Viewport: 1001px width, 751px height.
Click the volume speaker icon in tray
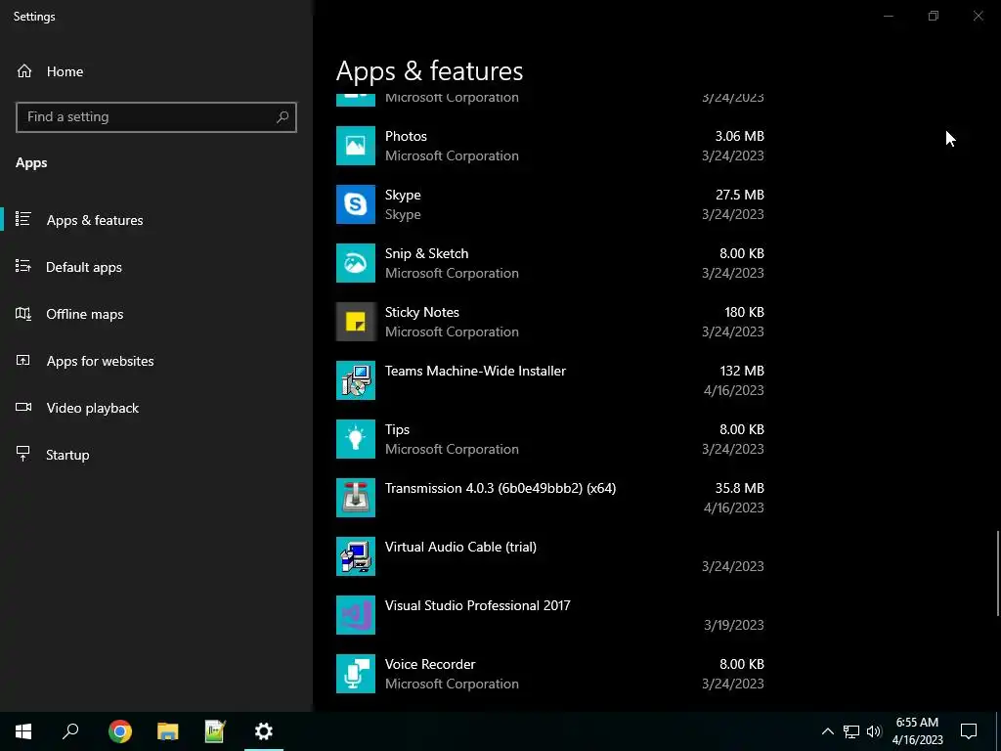click(874, 731)
